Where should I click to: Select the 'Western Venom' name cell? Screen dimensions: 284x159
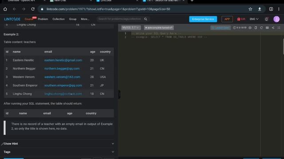24,77
